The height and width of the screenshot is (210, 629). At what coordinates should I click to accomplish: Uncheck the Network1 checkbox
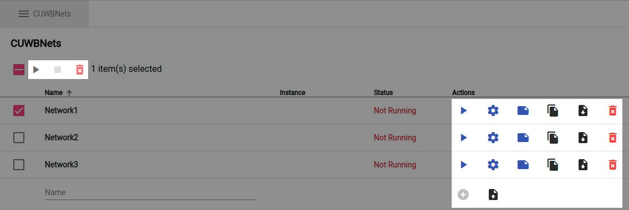(19, 111)
